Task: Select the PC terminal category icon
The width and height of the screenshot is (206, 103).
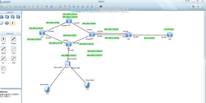Action: click(x=1, y=23)
